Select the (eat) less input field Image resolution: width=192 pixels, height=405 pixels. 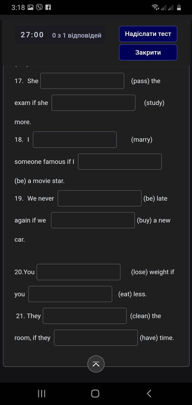(70, 294)
